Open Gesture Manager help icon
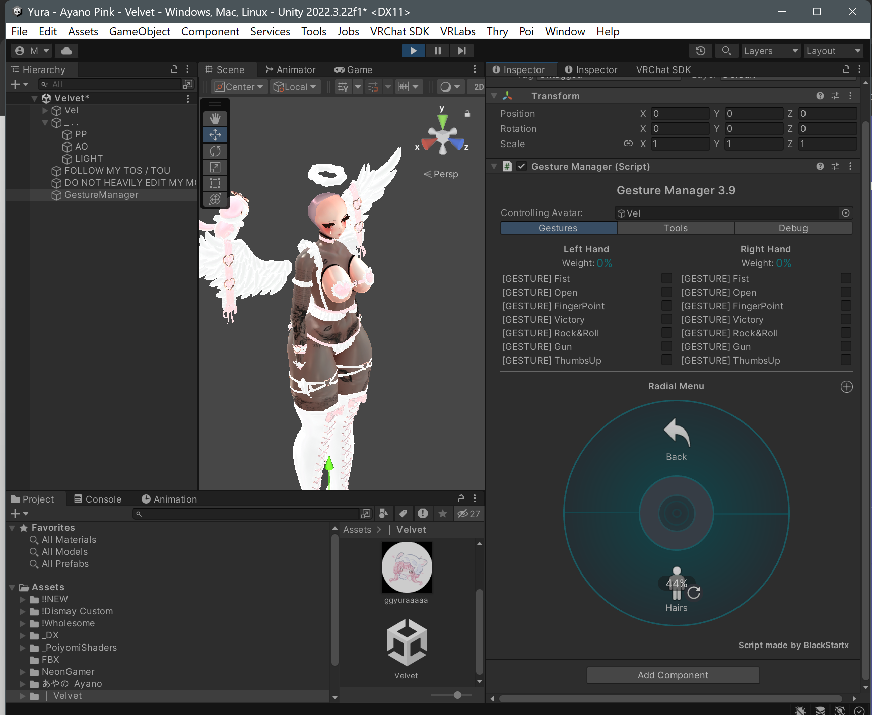 click(820, 166)
